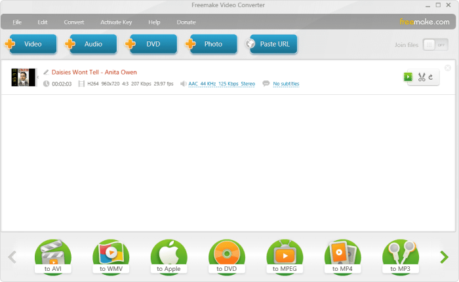Viewport: 459px width, 282px height.
Task: Maximize the Freemake Video Converter window
Action: coord(438,5)
